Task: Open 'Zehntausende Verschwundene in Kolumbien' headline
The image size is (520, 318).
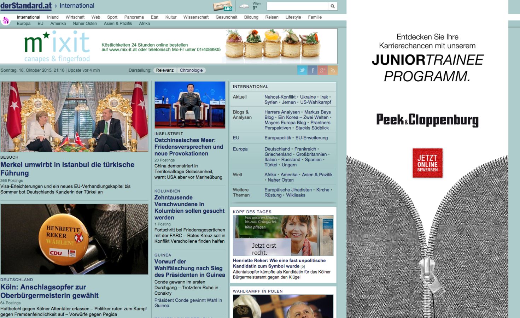Action: [x=189, y=207]
